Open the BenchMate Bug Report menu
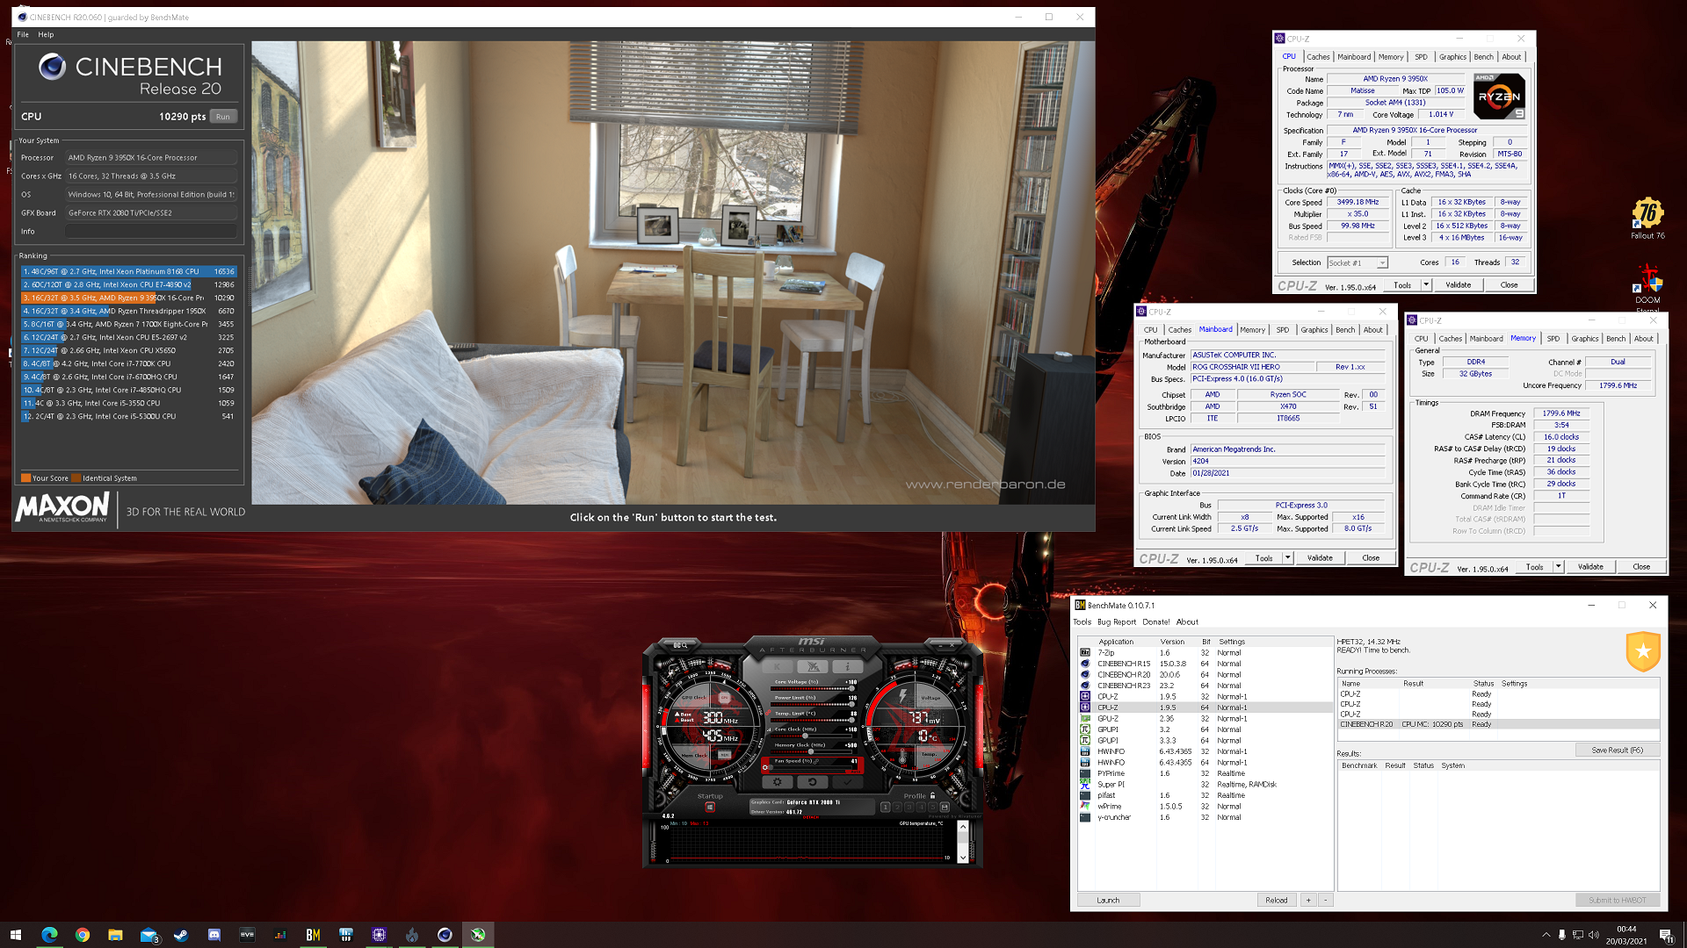Screen dimensions: 1687x948 click(1117, 622)
